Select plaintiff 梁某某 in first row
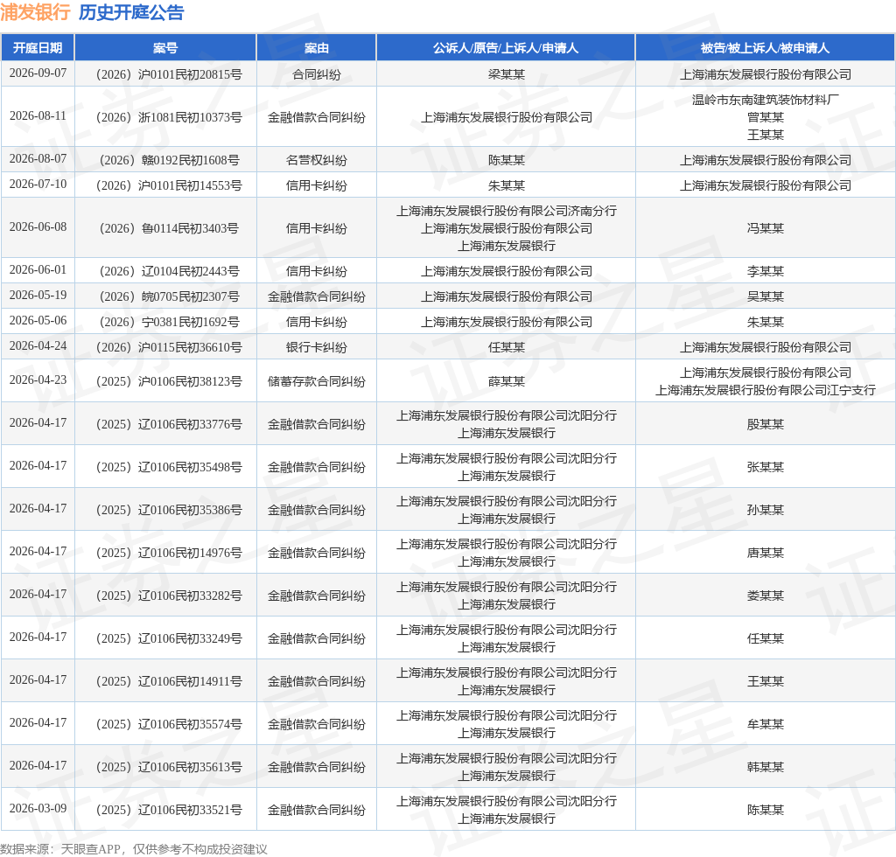 [507, 74]
